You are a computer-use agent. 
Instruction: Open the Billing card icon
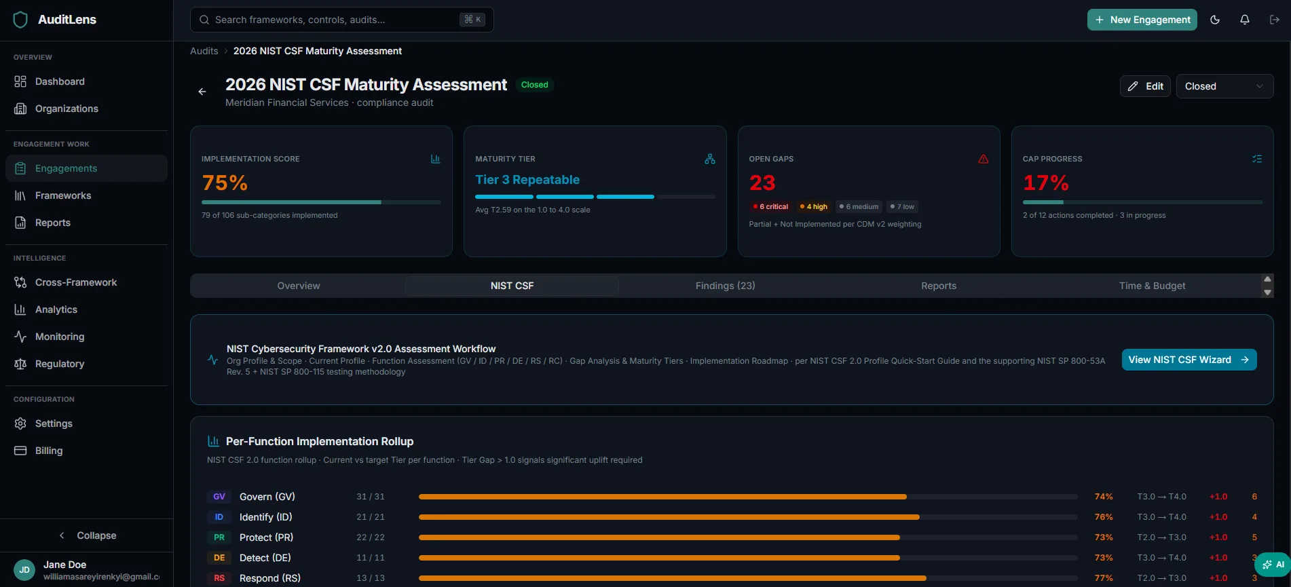20,451
